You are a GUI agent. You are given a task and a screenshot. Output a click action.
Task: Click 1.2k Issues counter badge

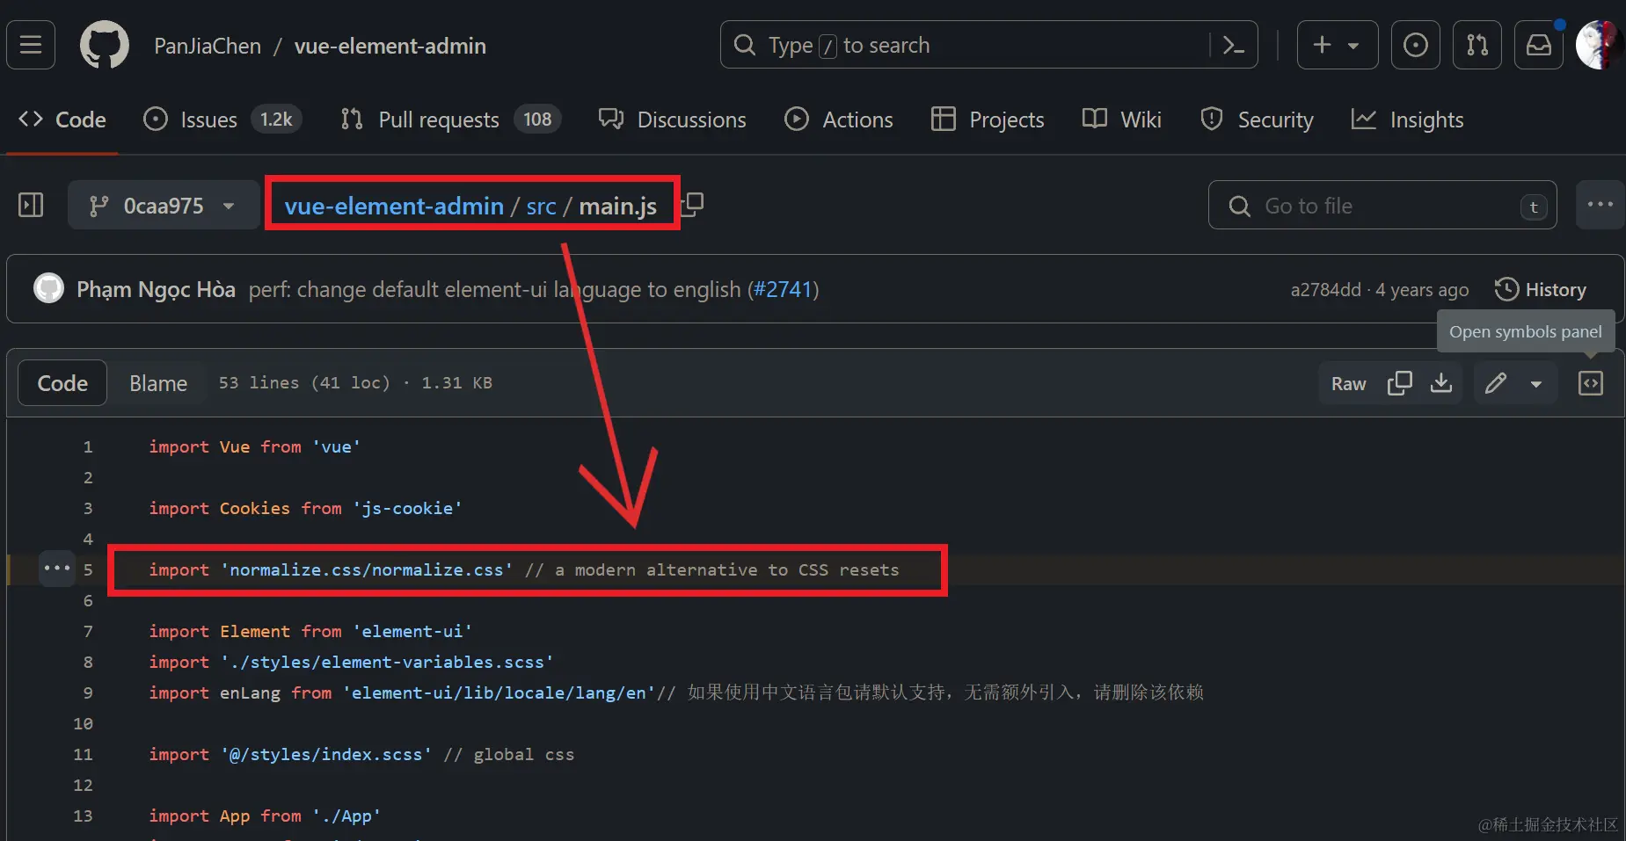pyautogui.click(x=276, y=120)
